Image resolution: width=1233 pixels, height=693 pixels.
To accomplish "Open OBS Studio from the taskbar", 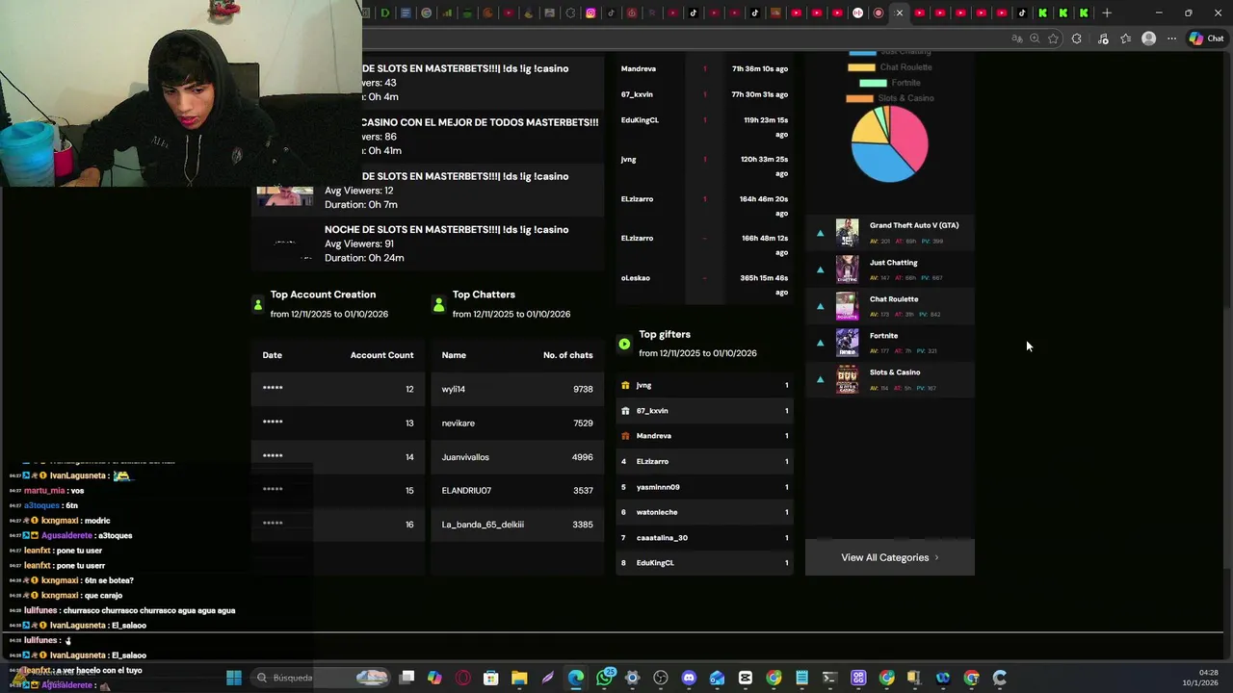I will click(661, 678).
